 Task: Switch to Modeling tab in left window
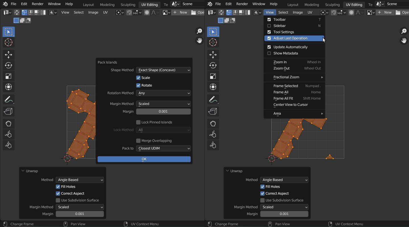point(107,5)
